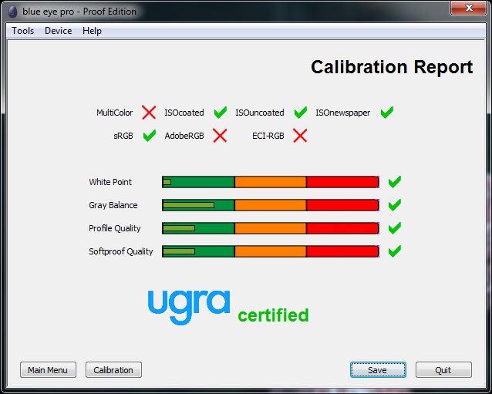492x394 pixels.
Task: Click the Softproof Quality result checkmark
Action: (394, 251)
